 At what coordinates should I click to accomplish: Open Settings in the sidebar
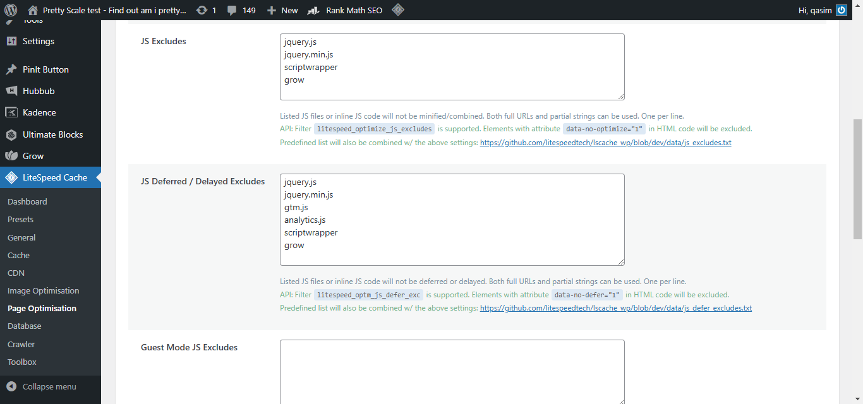(38, 41)
